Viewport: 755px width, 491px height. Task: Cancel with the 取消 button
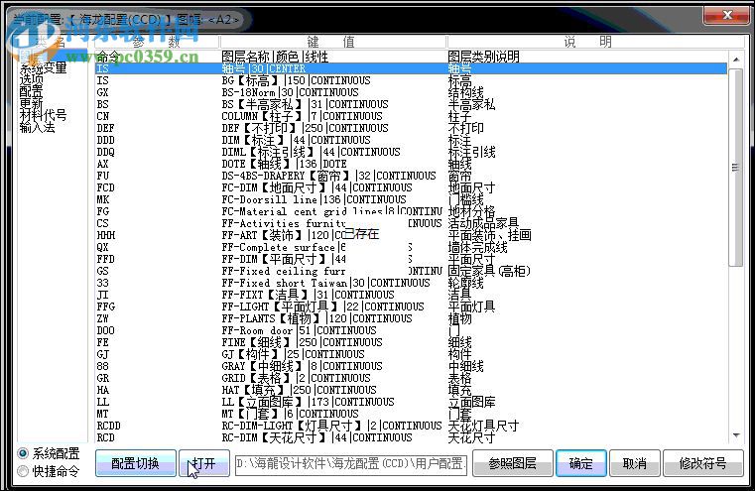tap(635, 463)
